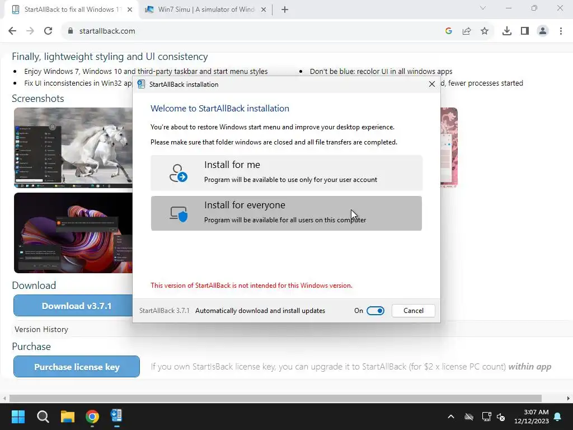
Task: Cancel the StartAllBack installation
Action: tap(414, 310)
